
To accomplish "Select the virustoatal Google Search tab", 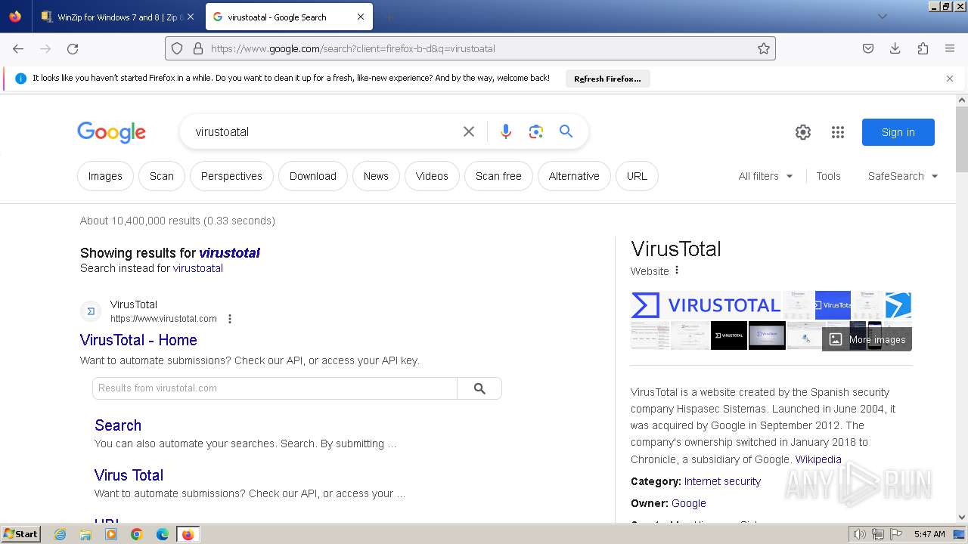I will pos(287,17).
